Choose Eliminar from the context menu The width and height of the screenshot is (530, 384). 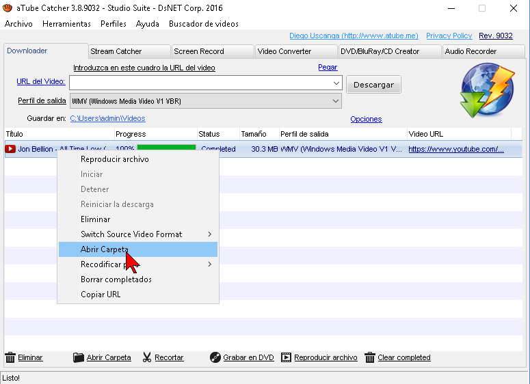138,219
